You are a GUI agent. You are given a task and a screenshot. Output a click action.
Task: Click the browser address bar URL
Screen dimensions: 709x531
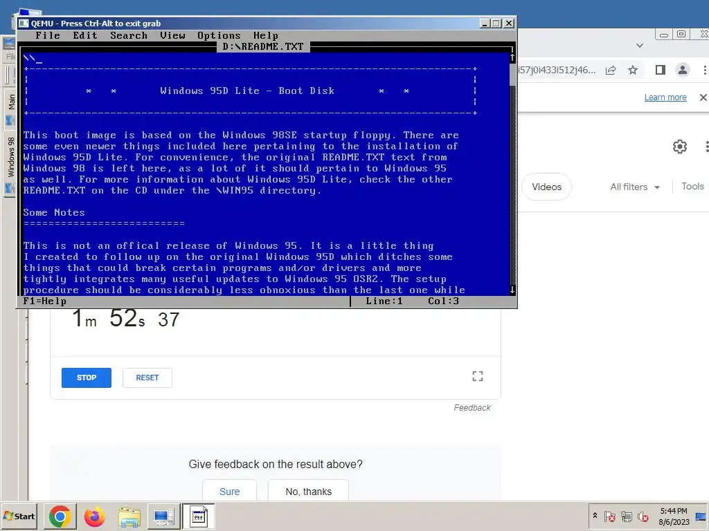557,70
